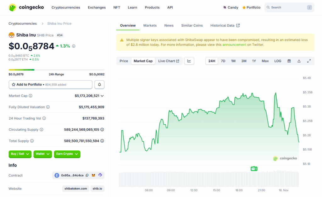This screenshot has width=322, height=197.
Task: Click the price alert bell icon
Action: (x=99, y=85)
